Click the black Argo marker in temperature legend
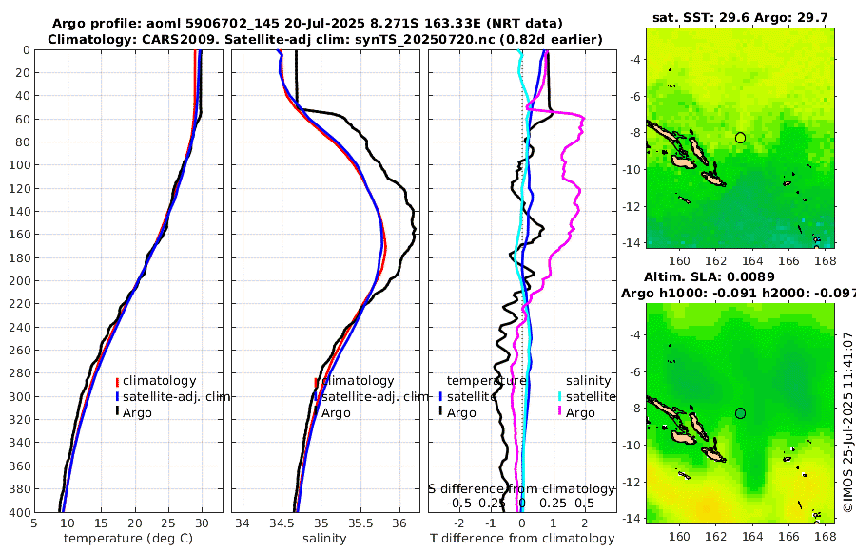856x551 pixels. coord(117,412)
